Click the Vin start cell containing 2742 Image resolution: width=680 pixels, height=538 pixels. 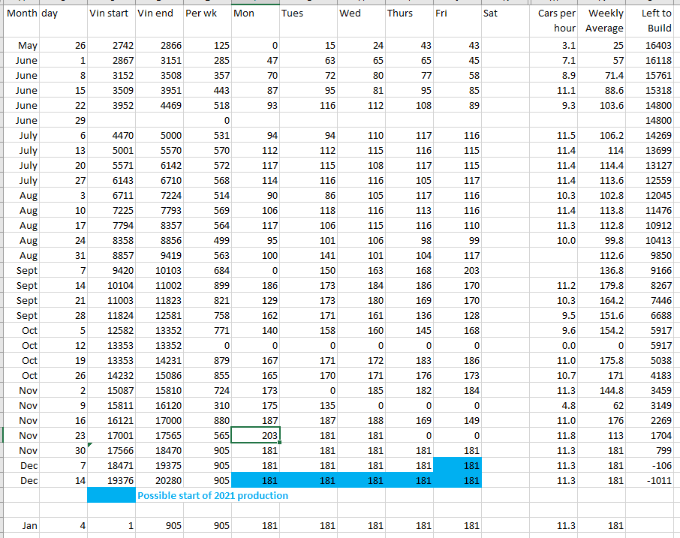coord(111,46)
